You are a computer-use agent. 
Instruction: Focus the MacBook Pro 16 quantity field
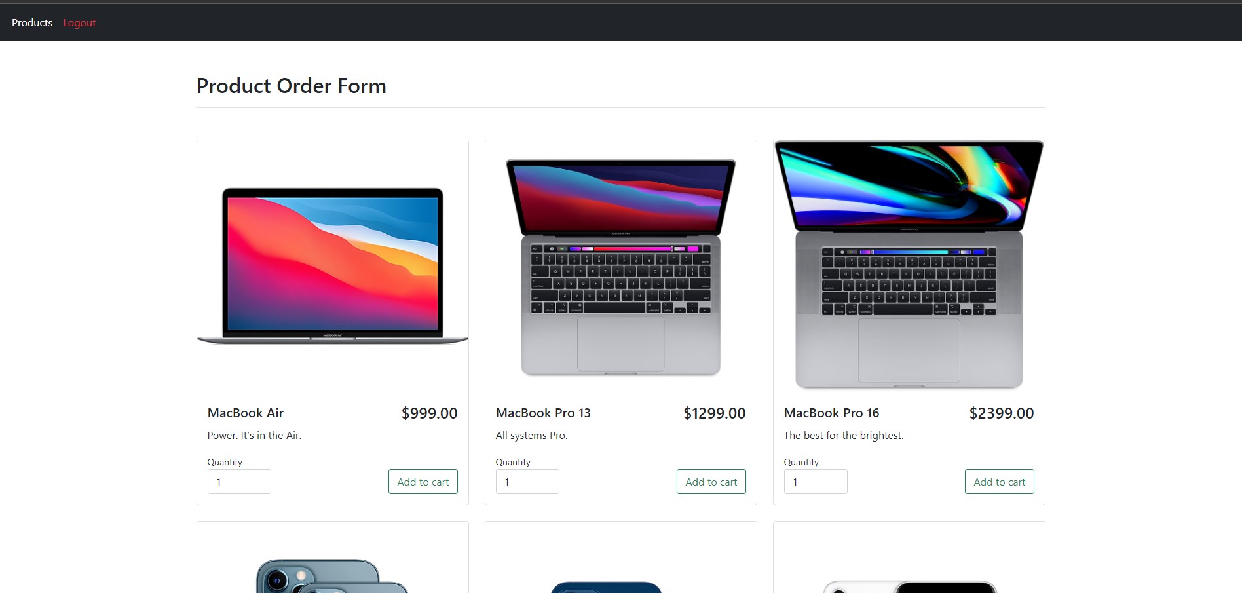(x=816, y=482)
